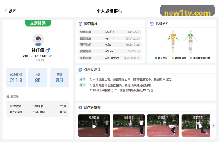Image resolution: width=219 pixels, height=142 pixels.
Task: Click the 分数 85 card
Action: pos(38,78)
